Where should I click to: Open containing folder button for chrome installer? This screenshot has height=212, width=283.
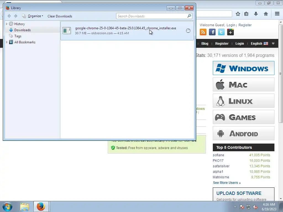click(188, 31)
